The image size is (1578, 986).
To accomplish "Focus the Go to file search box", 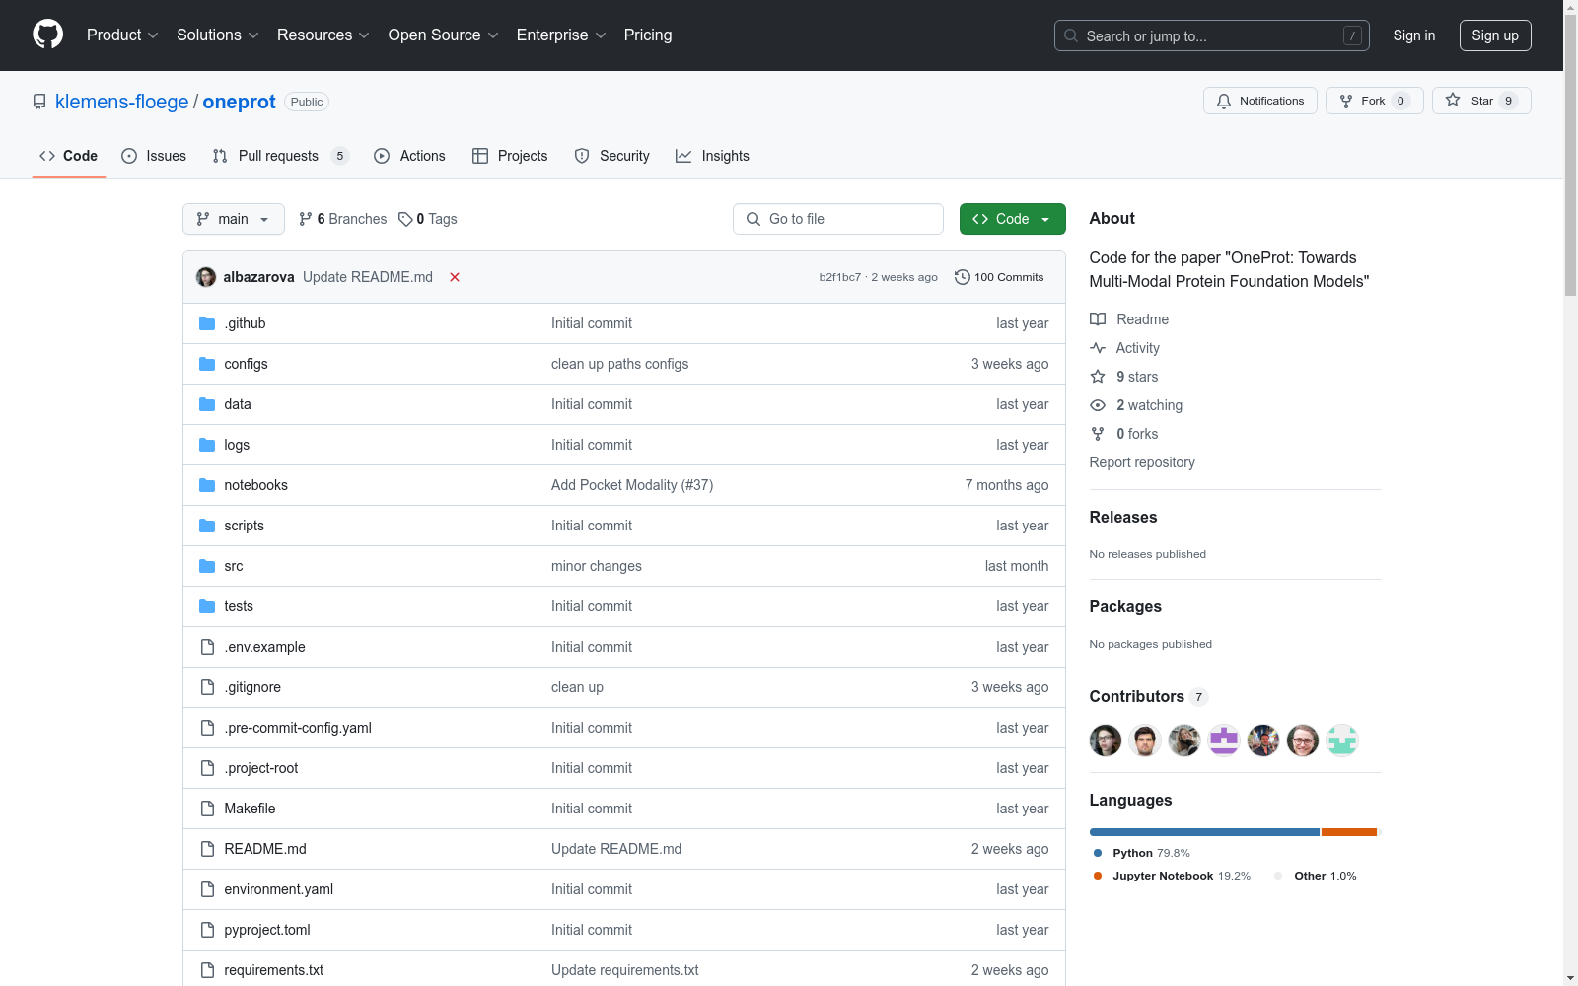I will tap(838, 219).
